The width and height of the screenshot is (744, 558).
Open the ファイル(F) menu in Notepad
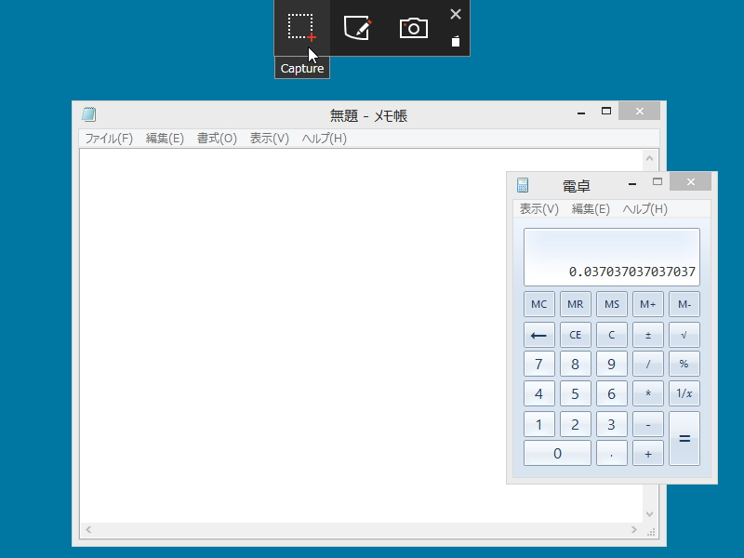[x=109, y=139]
